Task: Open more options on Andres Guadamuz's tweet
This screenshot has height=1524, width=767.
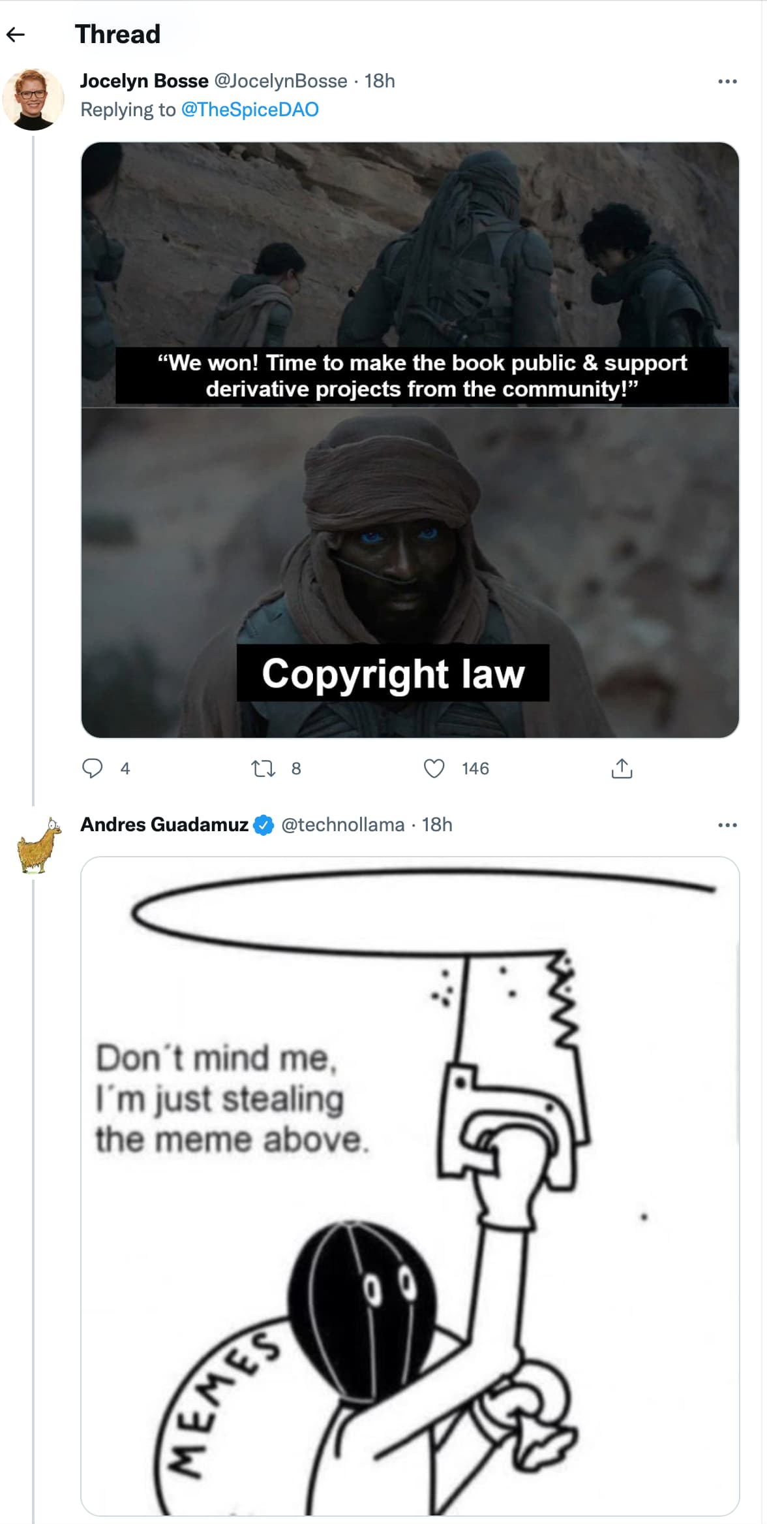Action: (x=727, y=825)
